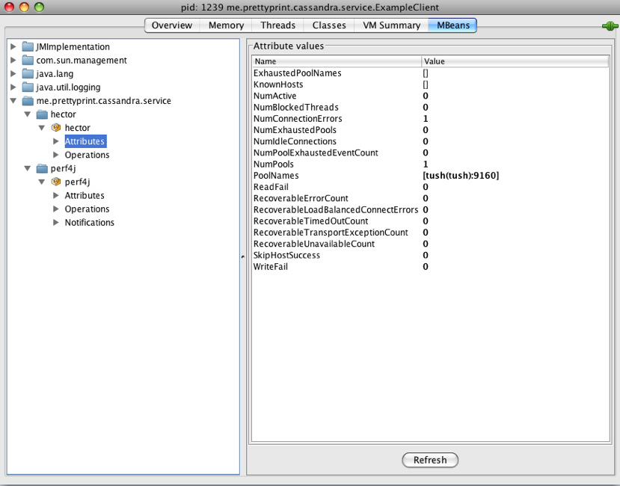Expand the java.util.logging tree node
620x486 pixels.
coord(13,87)
